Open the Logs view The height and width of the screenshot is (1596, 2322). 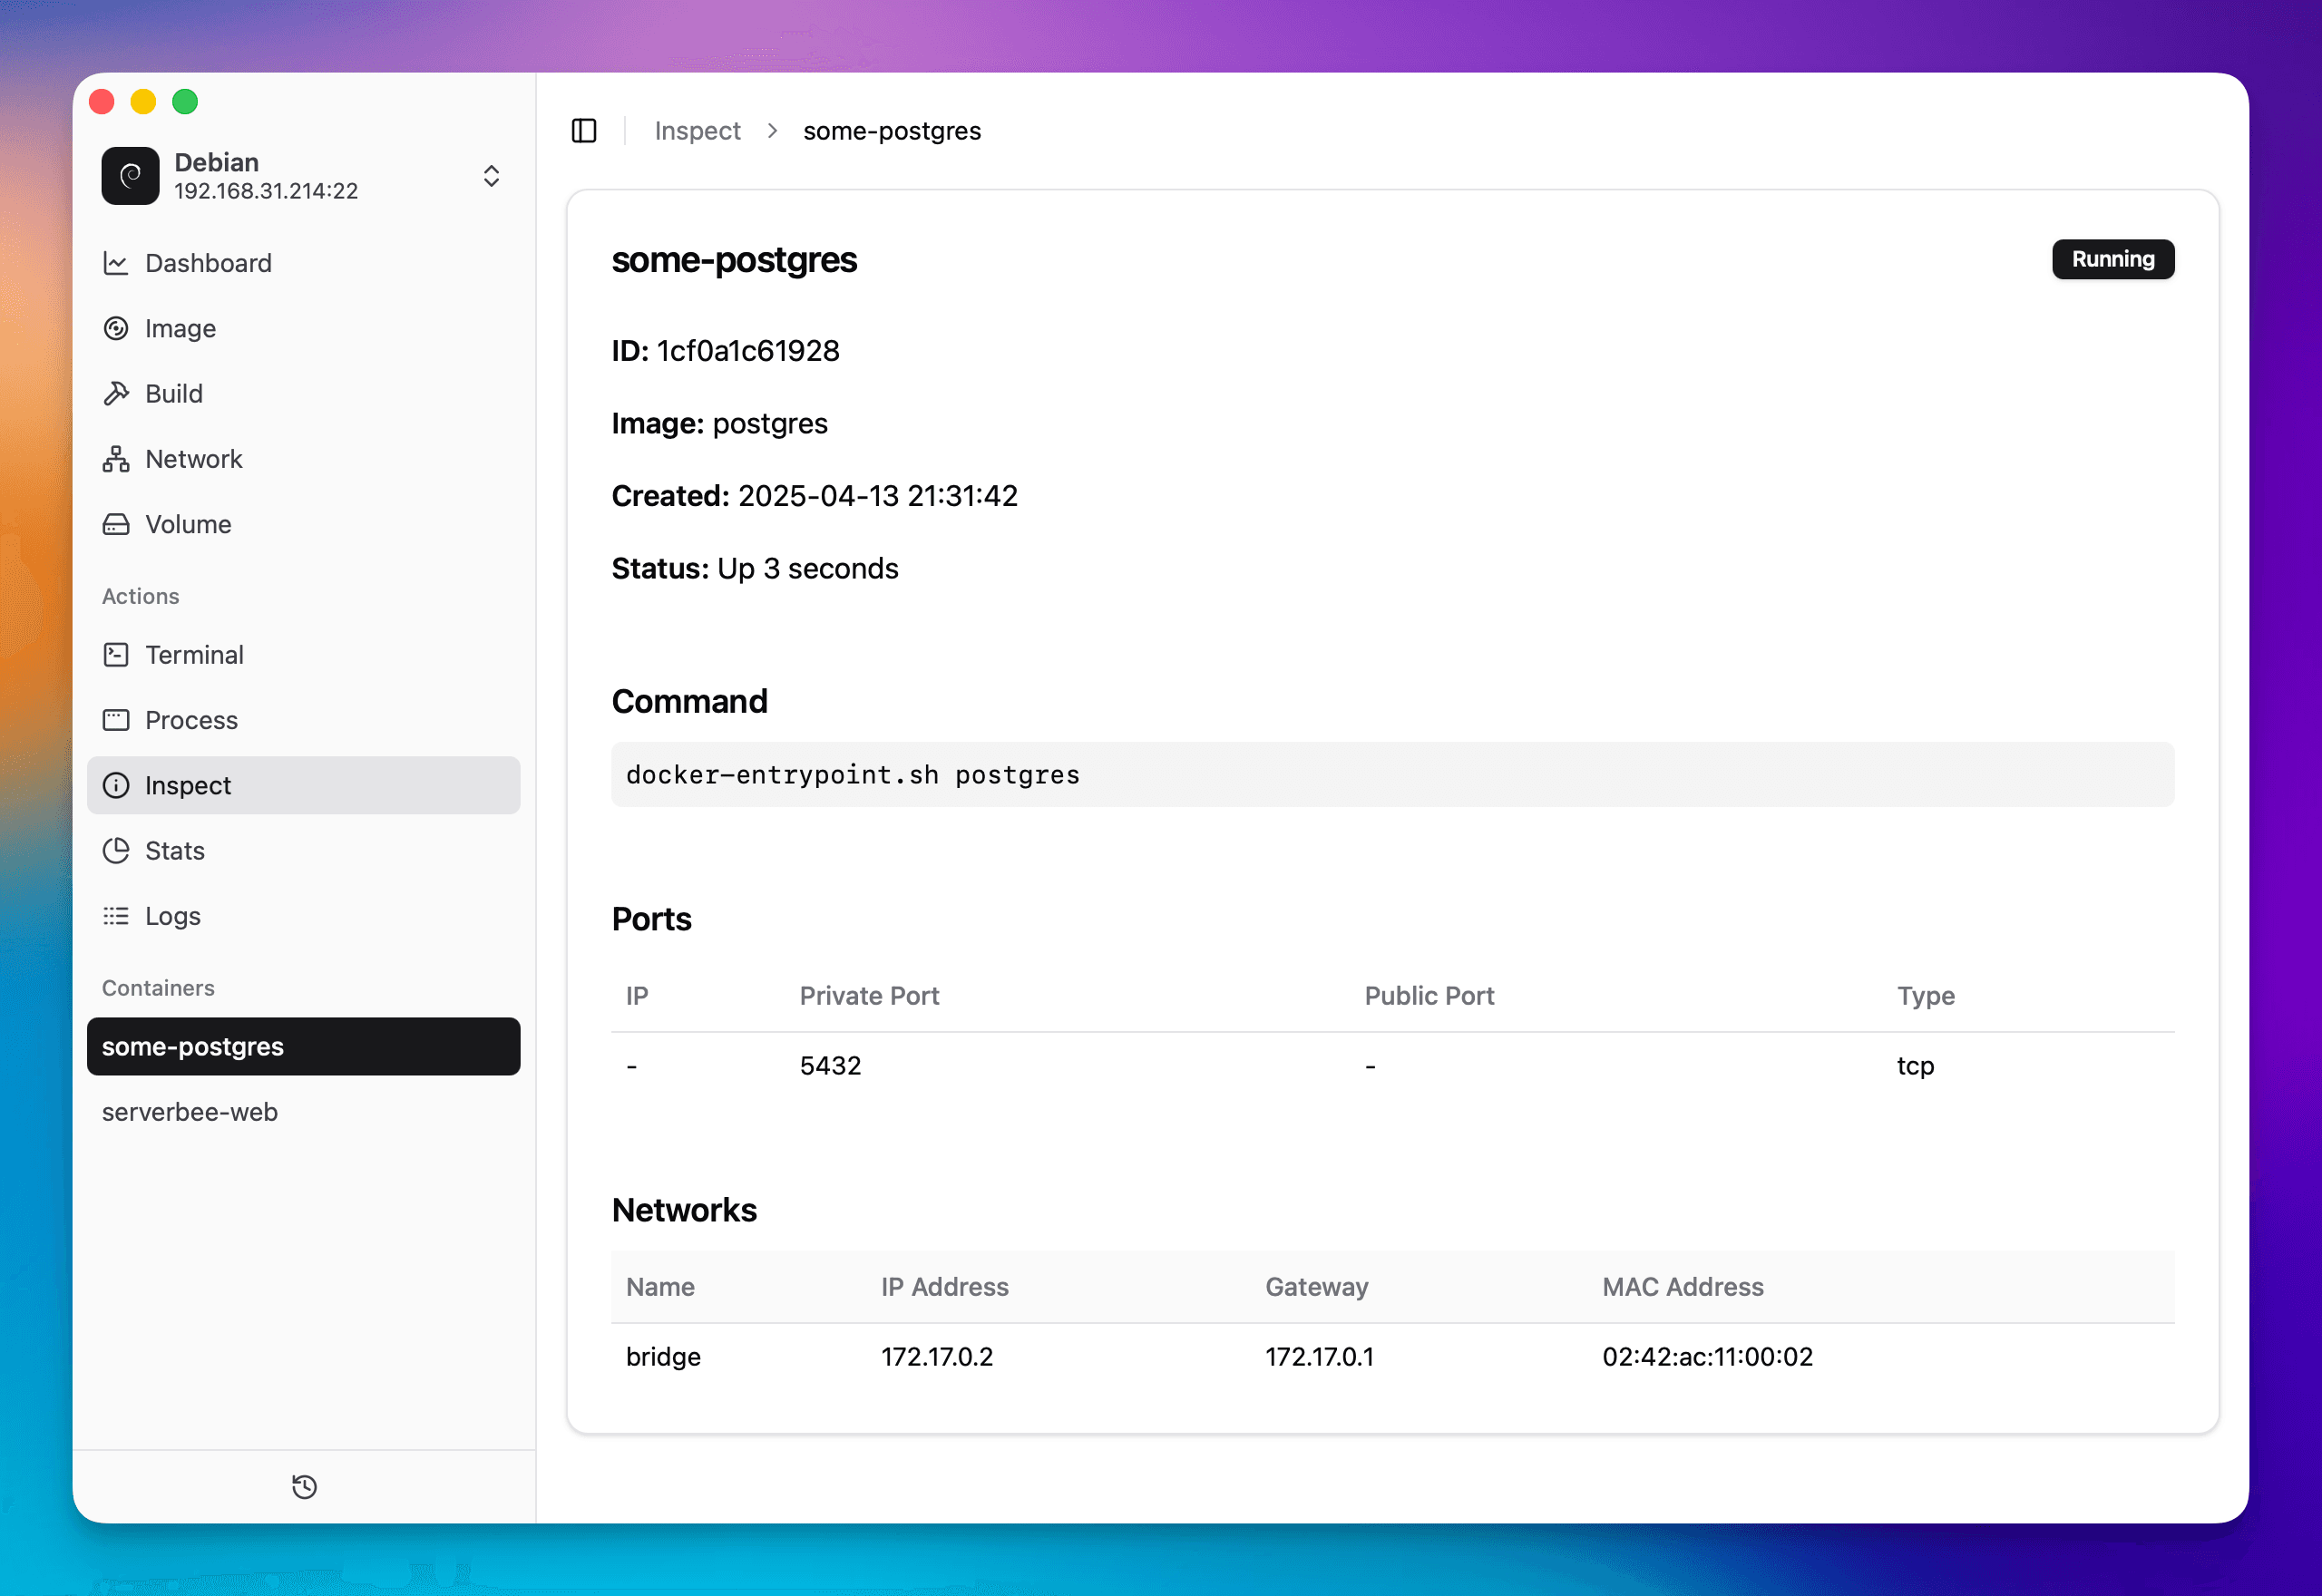click(x=172, y=915)
